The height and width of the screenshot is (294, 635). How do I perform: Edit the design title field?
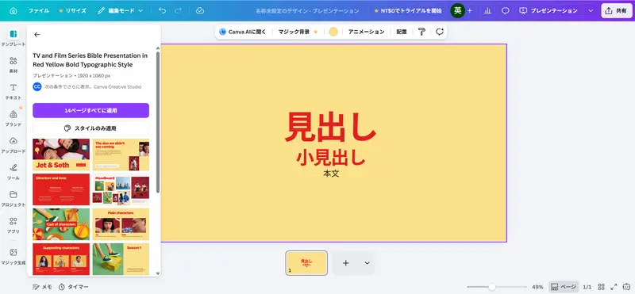pyautogui.click(x=307, y=11)
